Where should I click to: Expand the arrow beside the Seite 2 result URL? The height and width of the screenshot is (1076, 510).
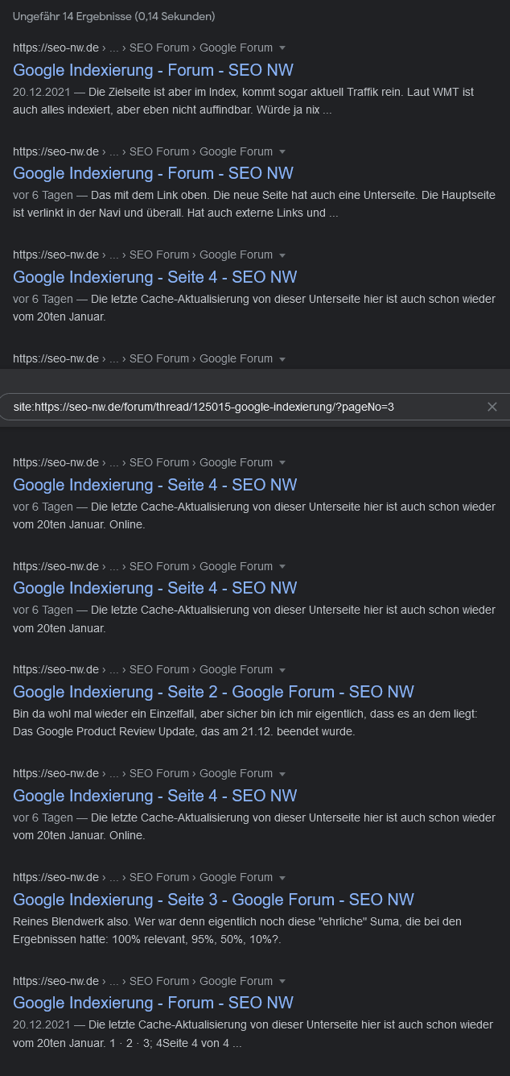click(282, 670)
